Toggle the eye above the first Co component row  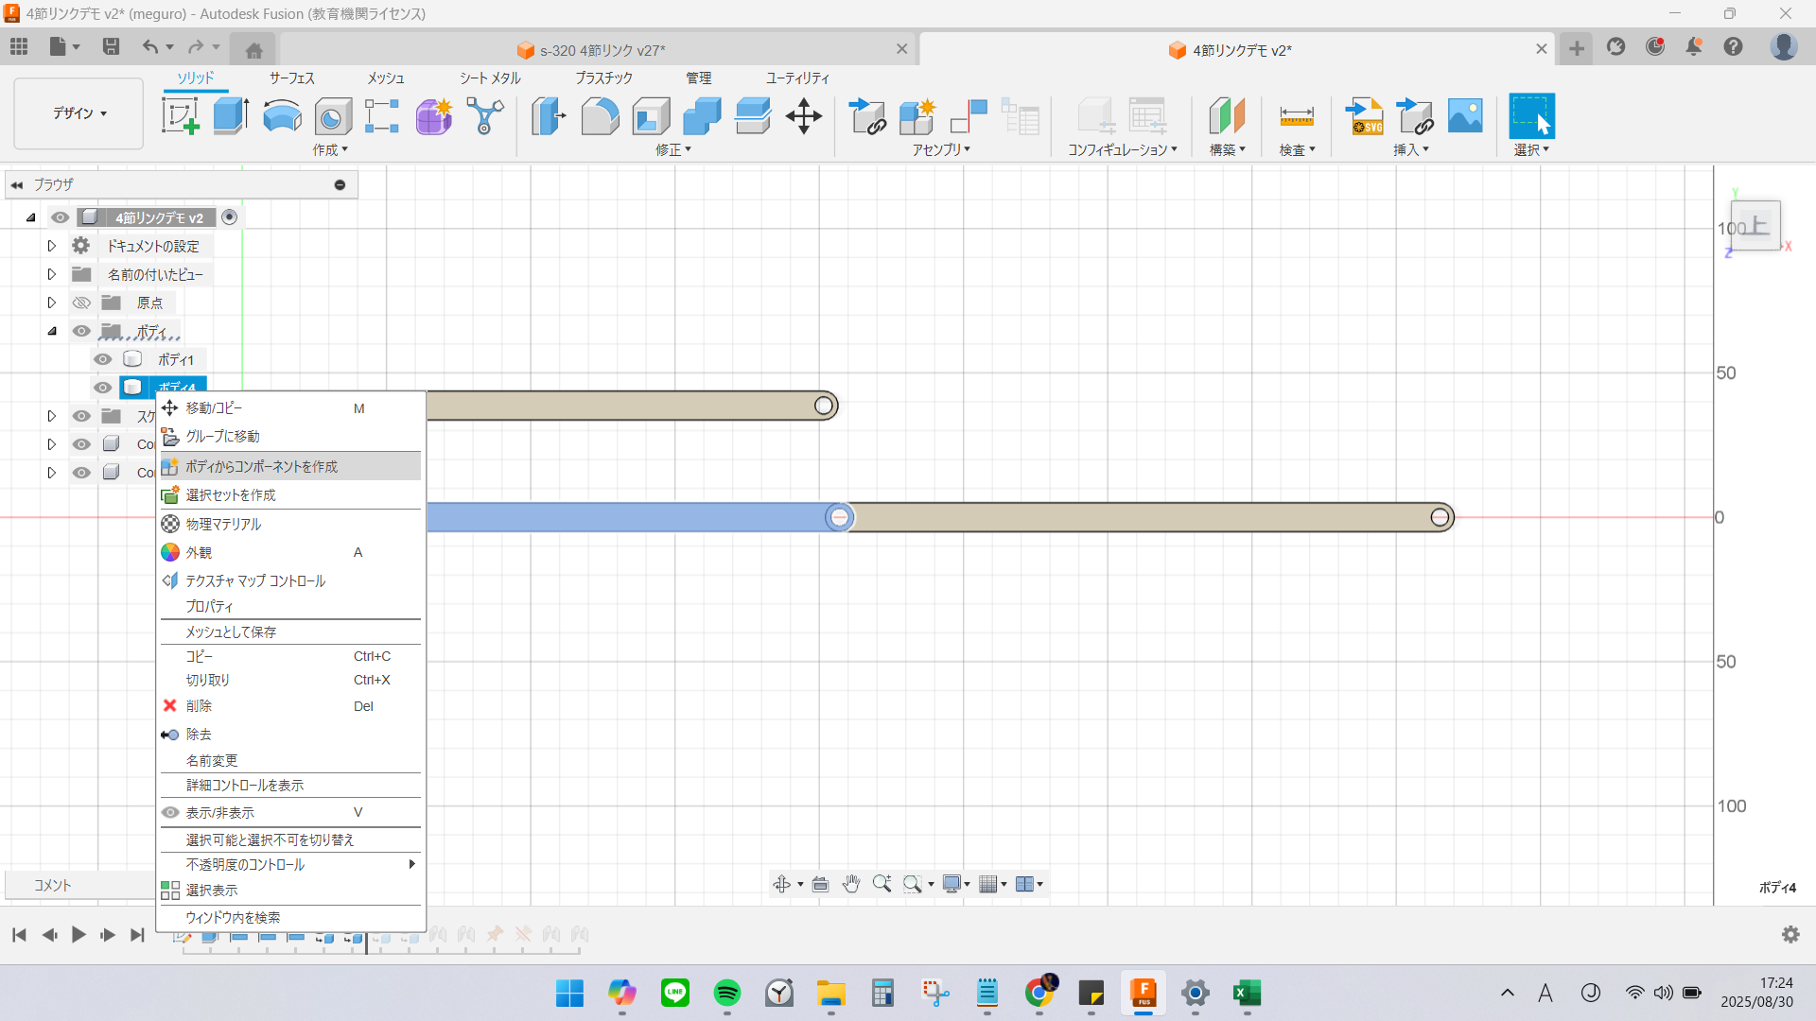[x=81, y=416]
